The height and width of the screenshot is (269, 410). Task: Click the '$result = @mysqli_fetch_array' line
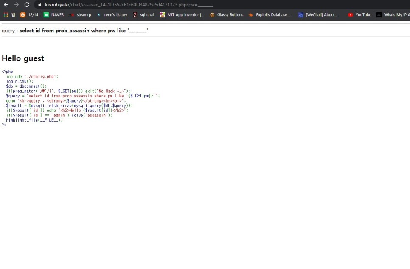pyautogui.click(x=69, y=105)
